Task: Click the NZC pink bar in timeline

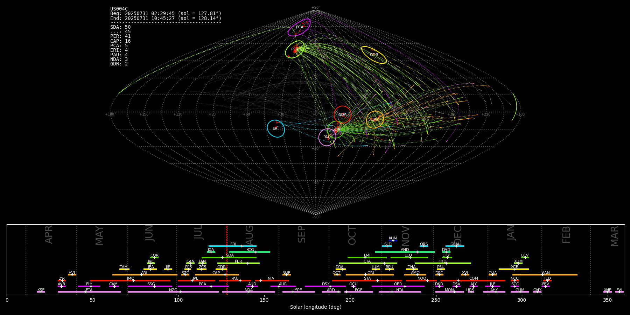Action: [x=173, y=292]
